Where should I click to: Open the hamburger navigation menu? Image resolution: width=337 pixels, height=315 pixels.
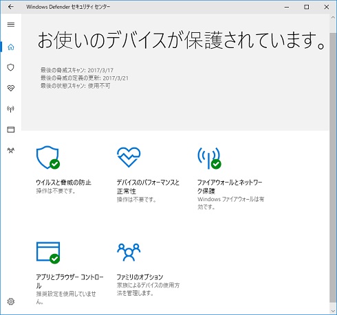coord(11,25)
